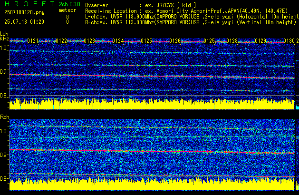Click the 0.9 kHz tick on Lch axis
The height and width of the screenshot is (195, 299).
click(x=4, y=72)
